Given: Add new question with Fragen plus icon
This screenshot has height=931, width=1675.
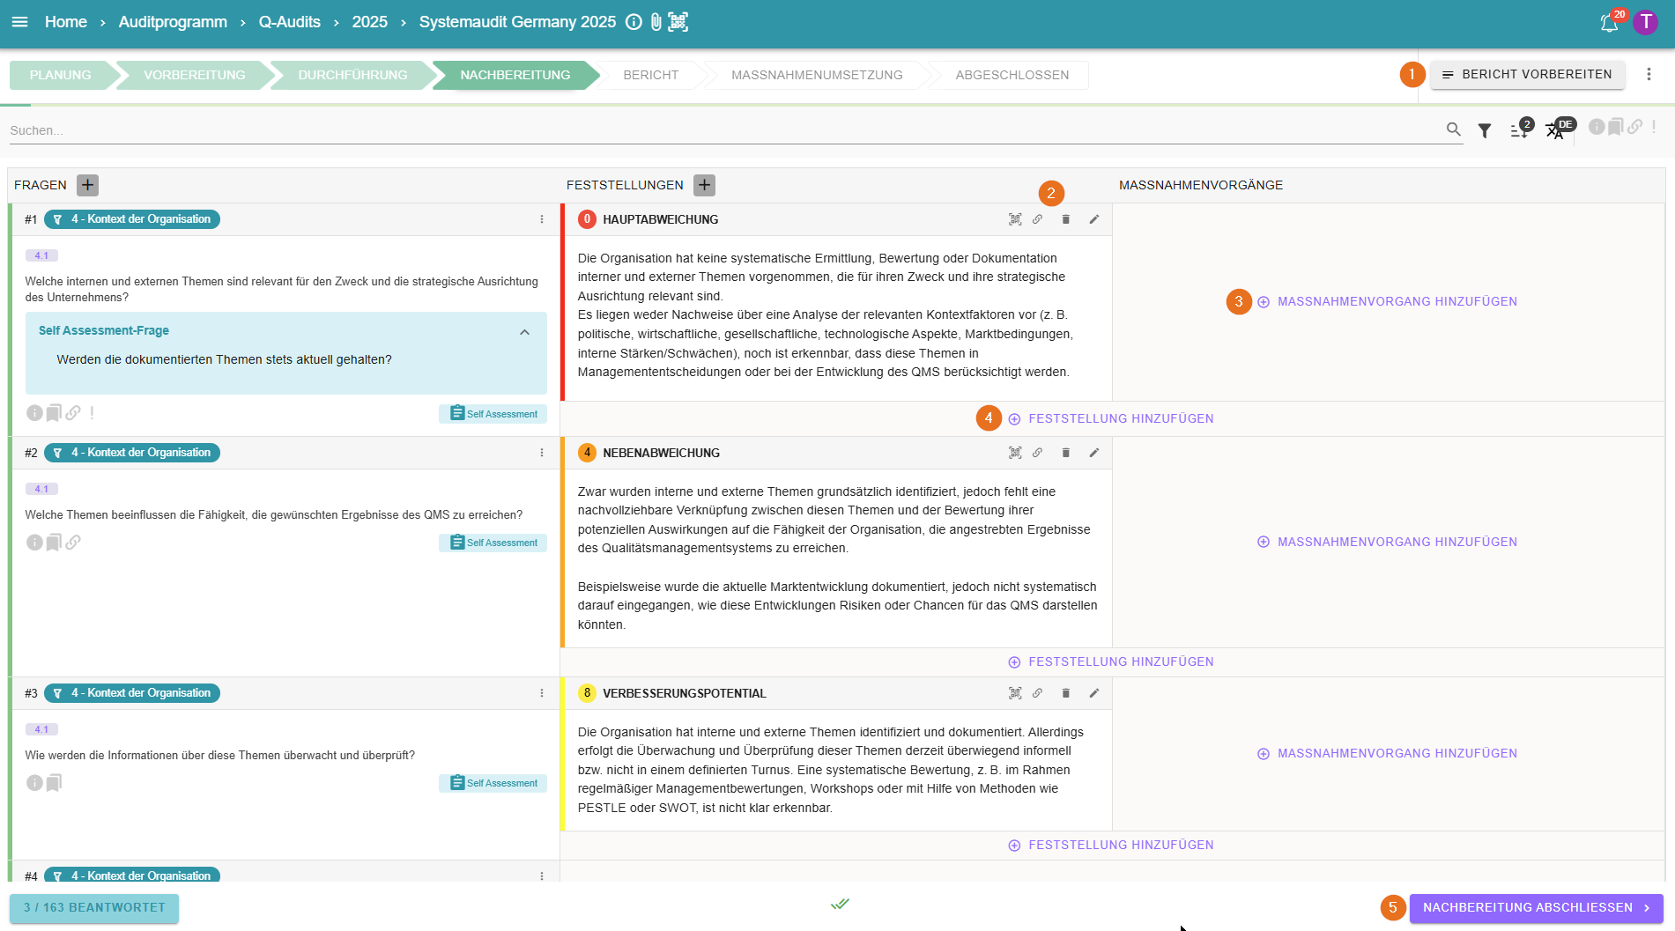Looking at the screenshot, I should (x=87, y=185).
